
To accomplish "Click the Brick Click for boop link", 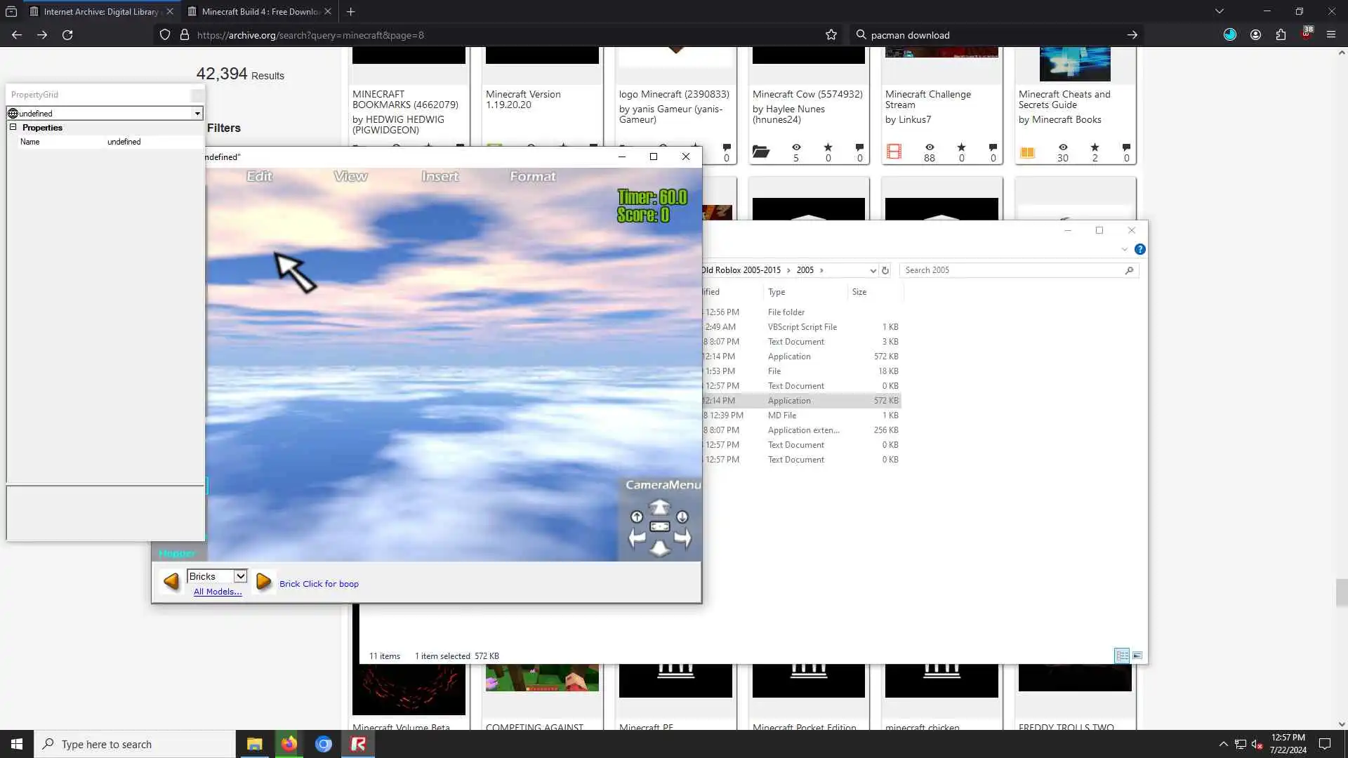I will click(x=319, y=584).
